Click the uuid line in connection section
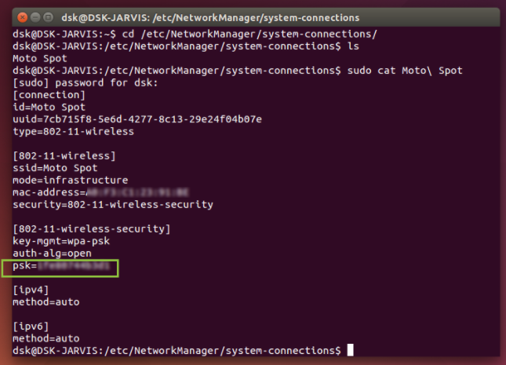Image resolution: width=506 pixels, height=365 pixels. 137,119
